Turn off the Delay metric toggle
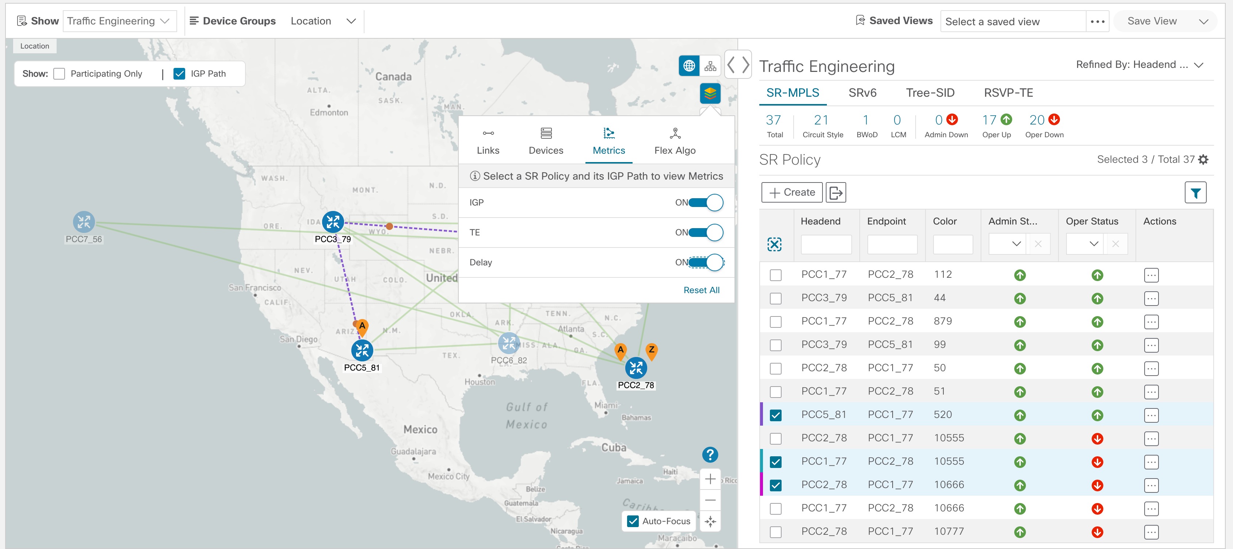 [x=706, y=262]
